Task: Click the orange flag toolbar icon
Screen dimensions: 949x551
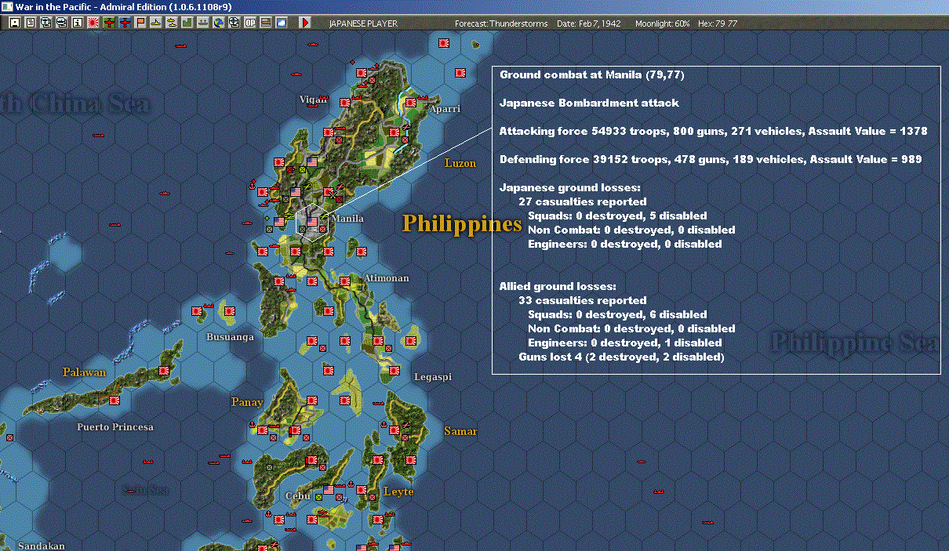Action: tap(140, 23)
